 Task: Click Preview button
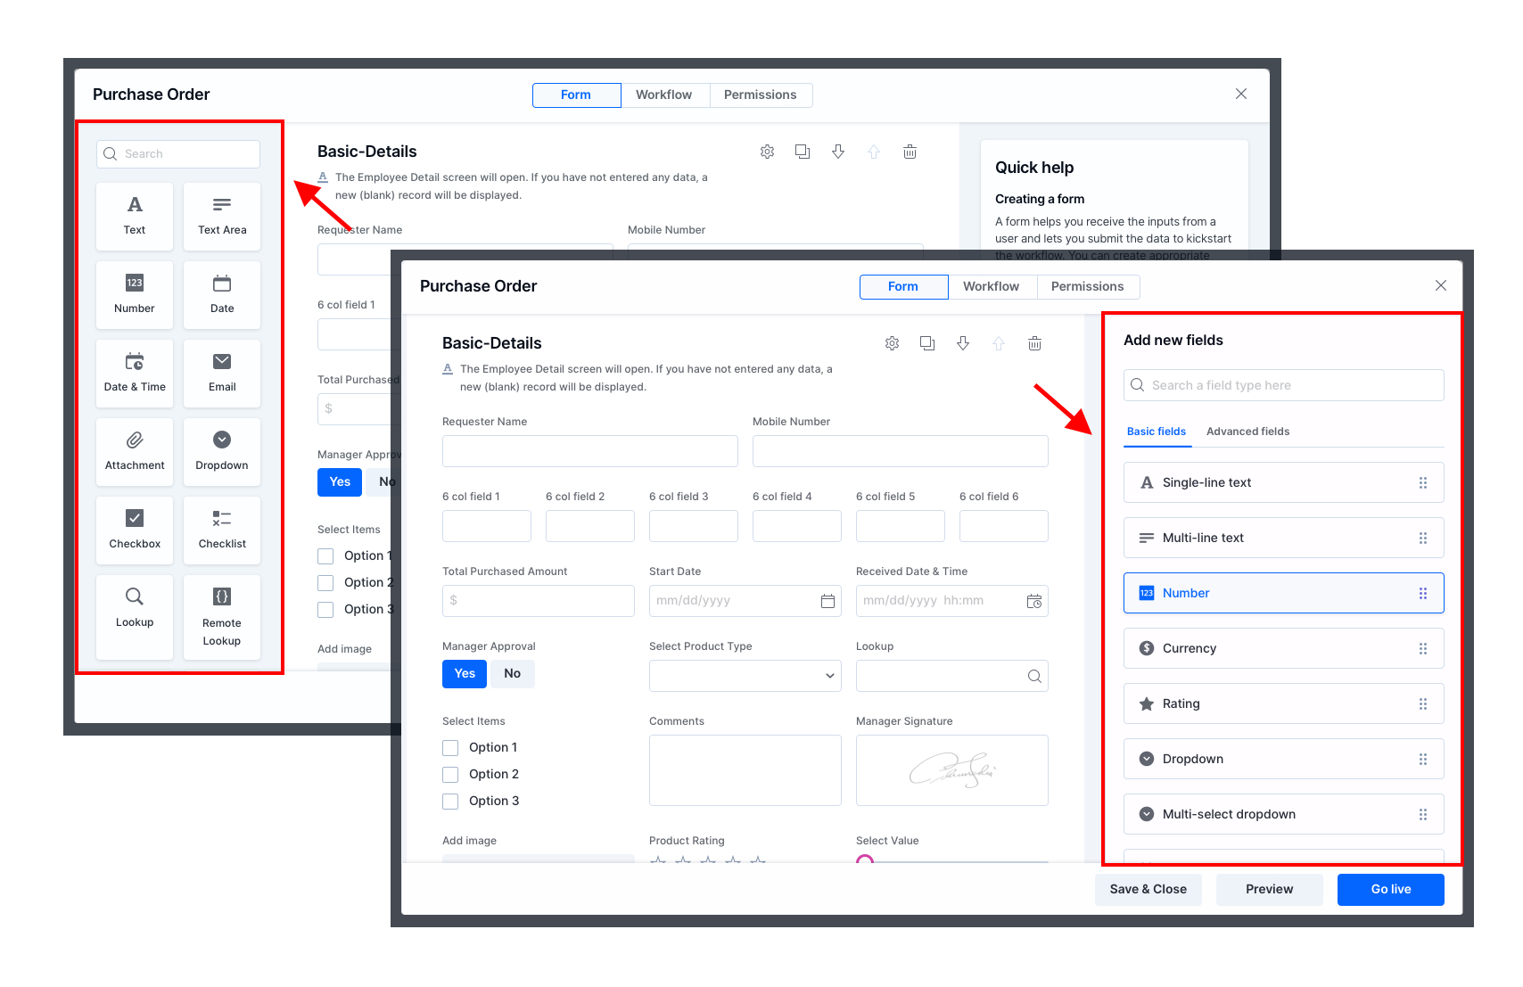pos(1270,890)
